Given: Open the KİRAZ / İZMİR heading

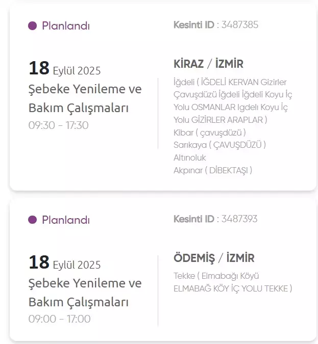Looking at the screenshot, I should tap(208, 64).
